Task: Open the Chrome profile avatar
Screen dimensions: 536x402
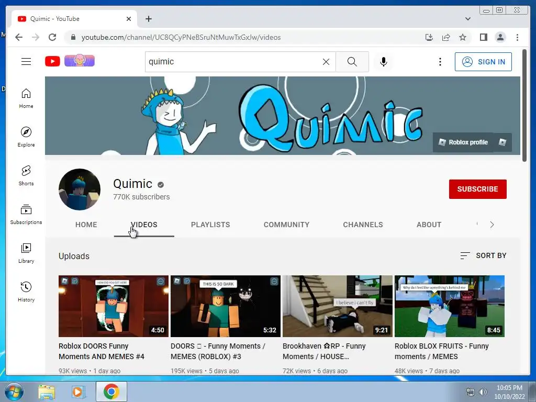Action: coord(500,37)
